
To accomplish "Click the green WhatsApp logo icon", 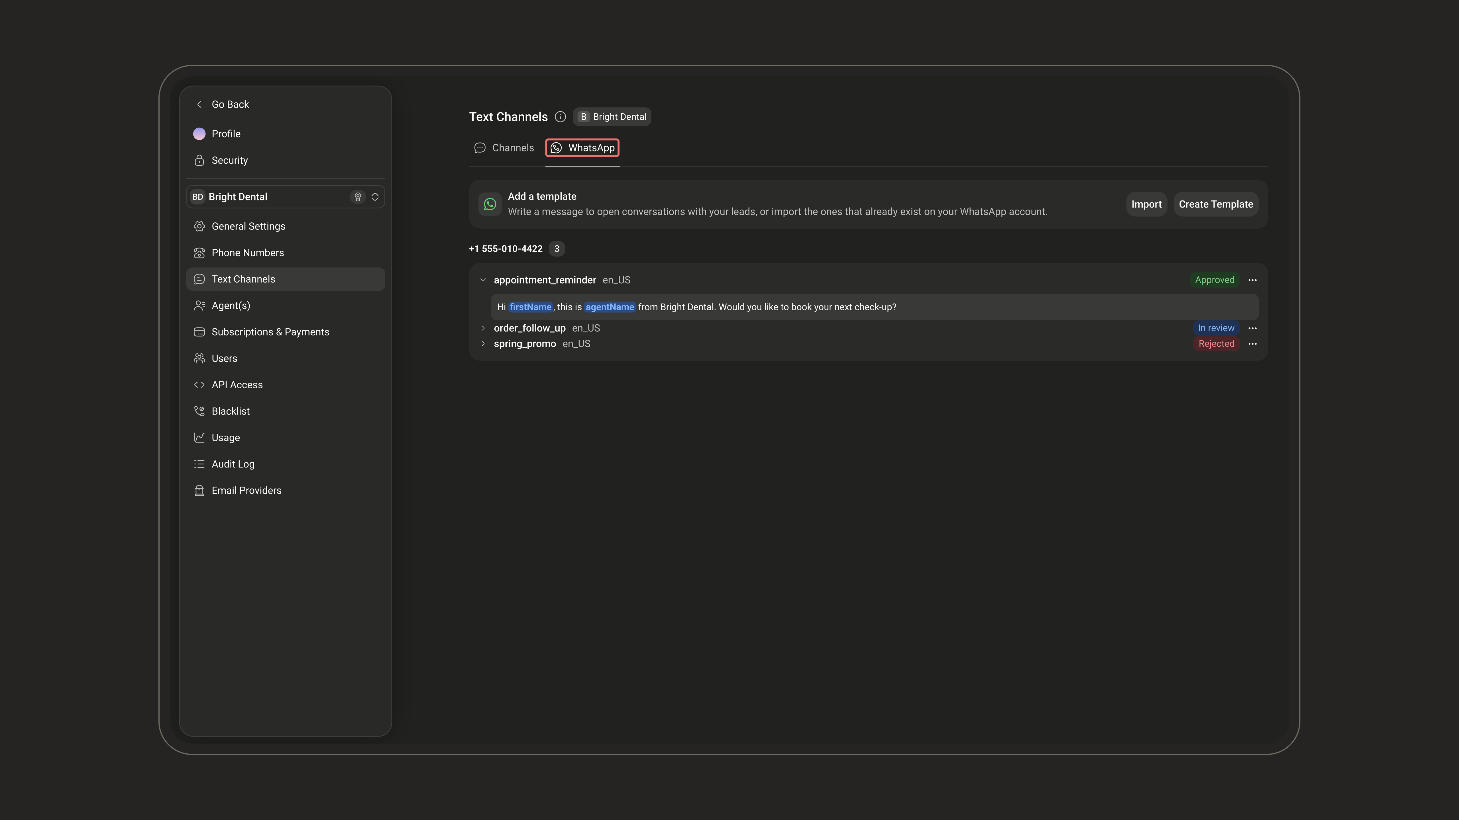I will [x=490, y=204].
